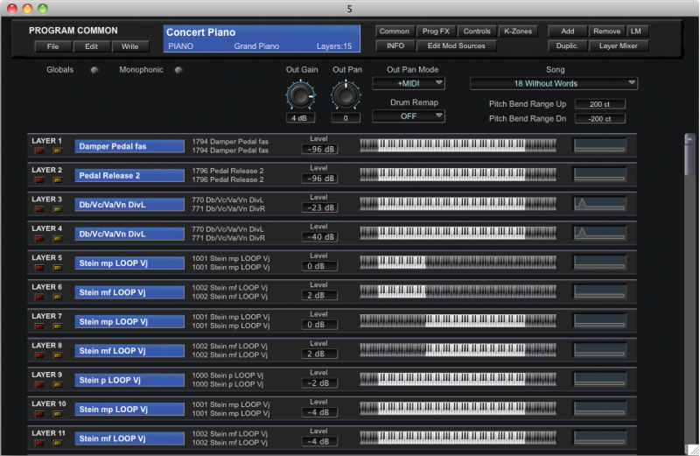Toggle the Monophonic switch

tap(178, 70)
